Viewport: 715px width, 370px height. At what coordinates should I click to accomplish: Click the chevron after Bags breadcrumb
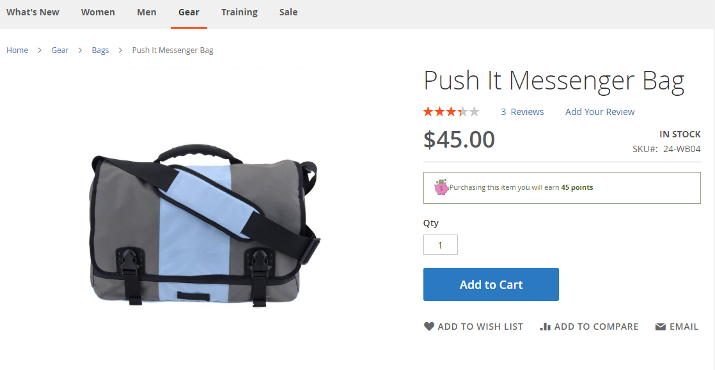coord(120,50)
